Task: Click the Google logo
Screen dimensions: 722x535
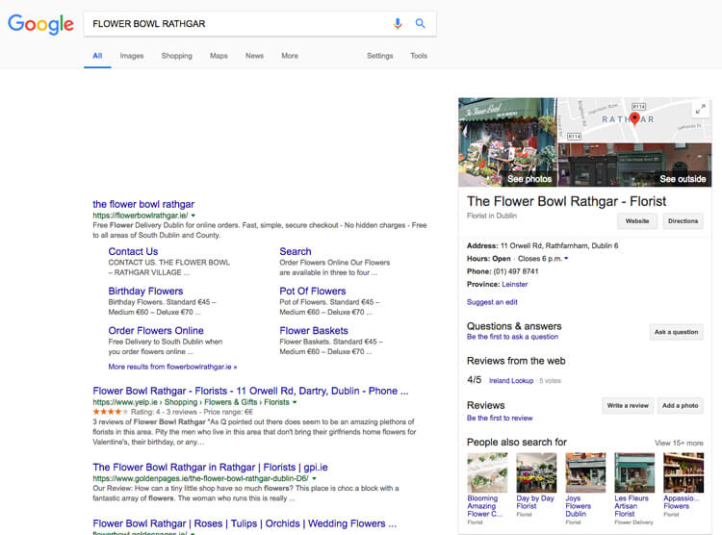Action: tap(40, 24)
